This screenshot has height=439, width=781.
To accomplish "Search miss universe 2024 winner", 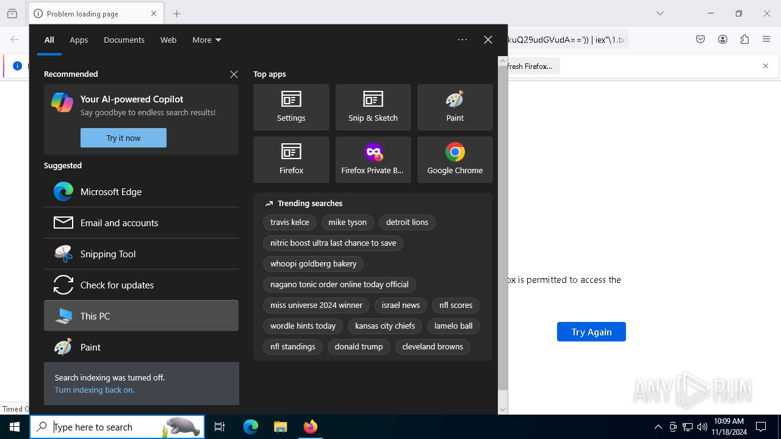I will (316, 305).
